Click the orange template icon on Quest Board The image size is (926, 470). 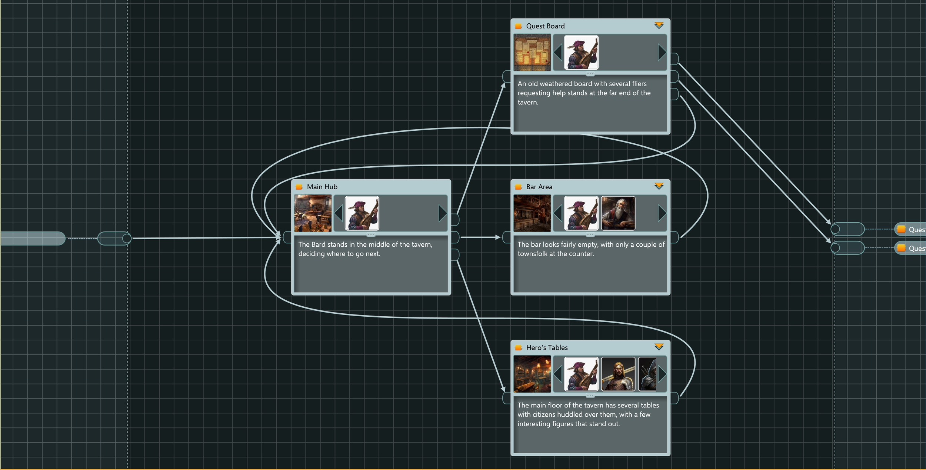pyautogui.click(x=518, y=26)
